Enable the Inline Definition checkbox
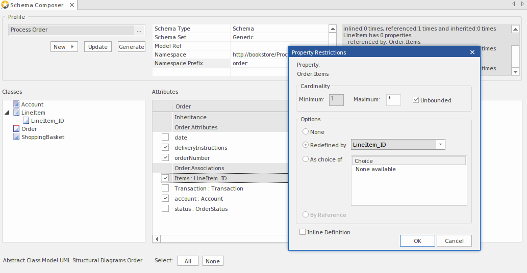Screen dimensions: 527x273 click(x=303, y=232)
